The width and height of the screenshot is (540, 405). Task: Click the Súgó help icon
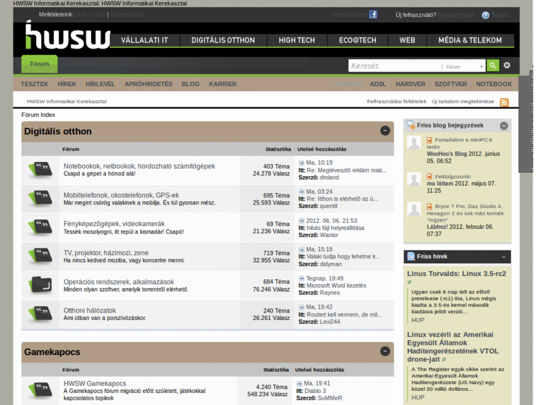click(485, 15)
